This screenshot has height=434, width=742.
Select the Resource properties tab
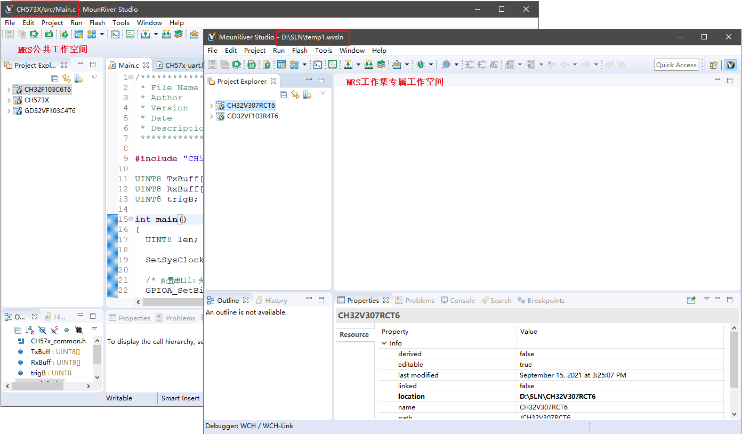(354, 335)
